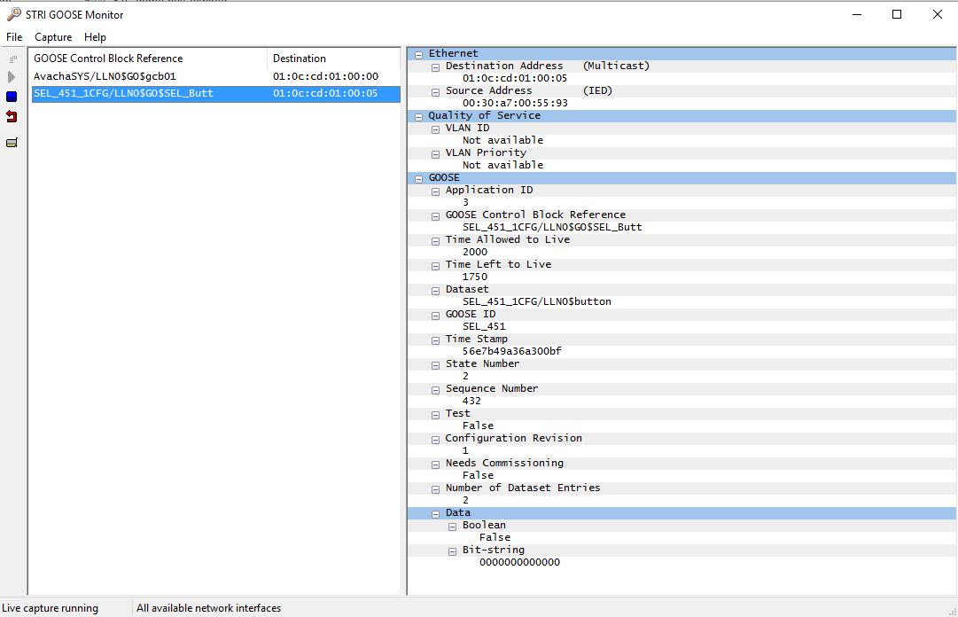Select the SEL_451_1CFG/LLN0$GO$SEL_Butt row
The image size is (958, 617).
(x=216, y=93)
